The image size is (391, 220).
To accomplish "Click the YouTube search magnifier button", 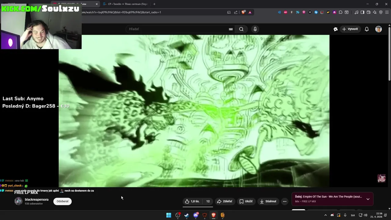I will coord(241,29).
